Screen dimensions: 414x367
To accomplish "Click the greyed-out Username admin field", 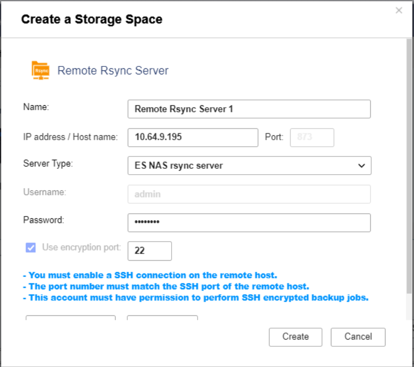I will click(x=249, y=194).
